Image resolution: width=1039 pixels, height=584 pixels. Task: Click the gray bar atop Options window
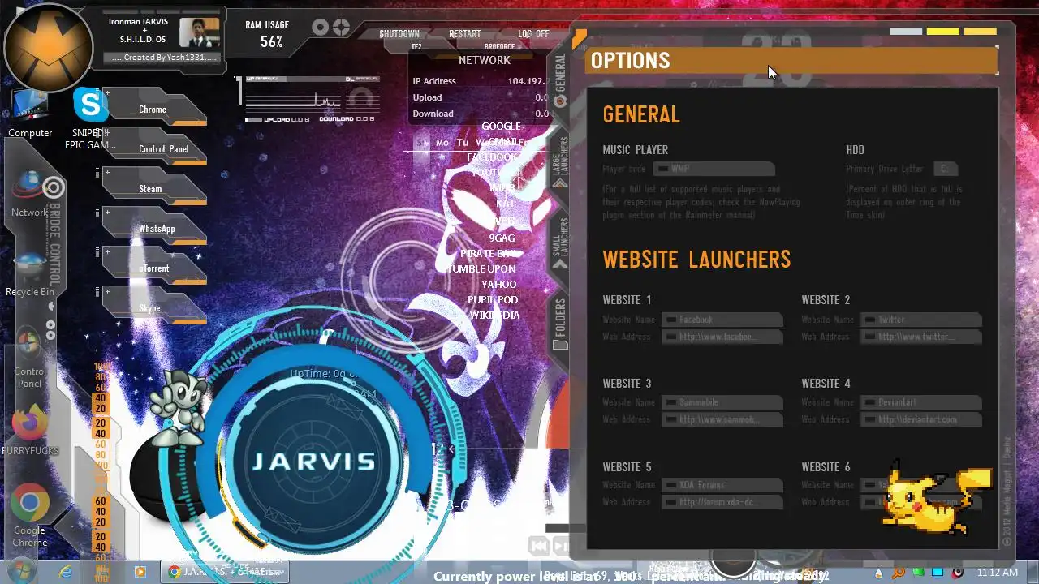click(x=906, y=32)
